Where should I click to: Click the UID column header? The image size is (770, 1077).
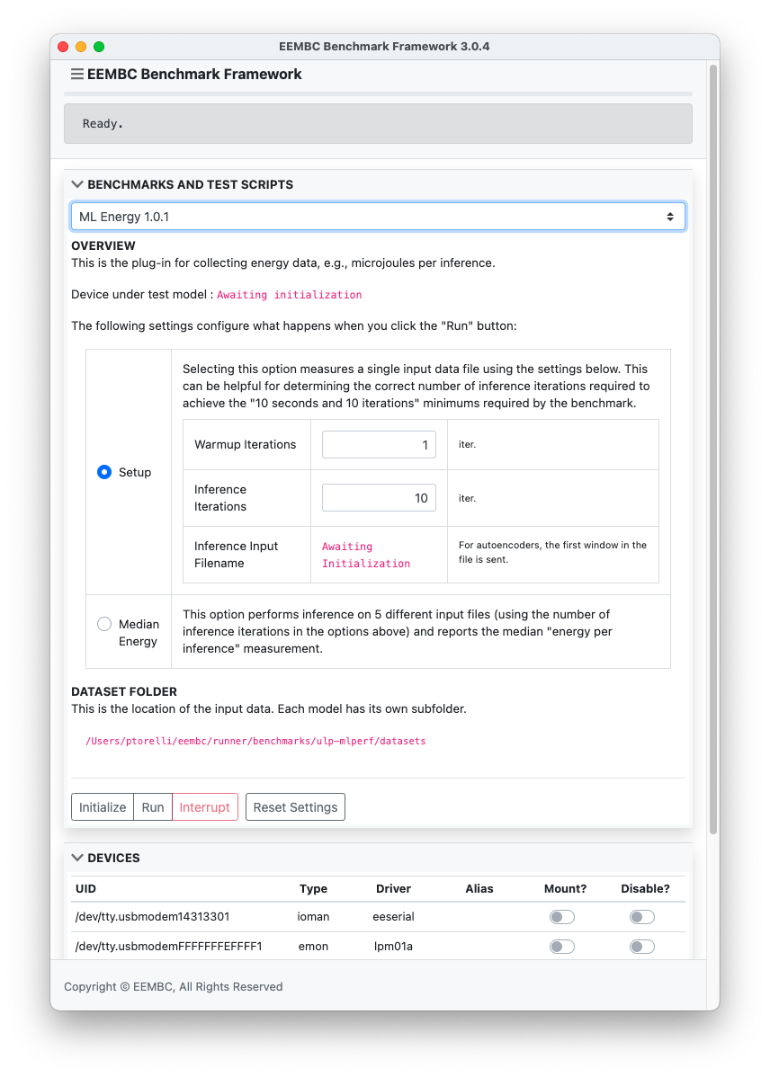[86, 889]
